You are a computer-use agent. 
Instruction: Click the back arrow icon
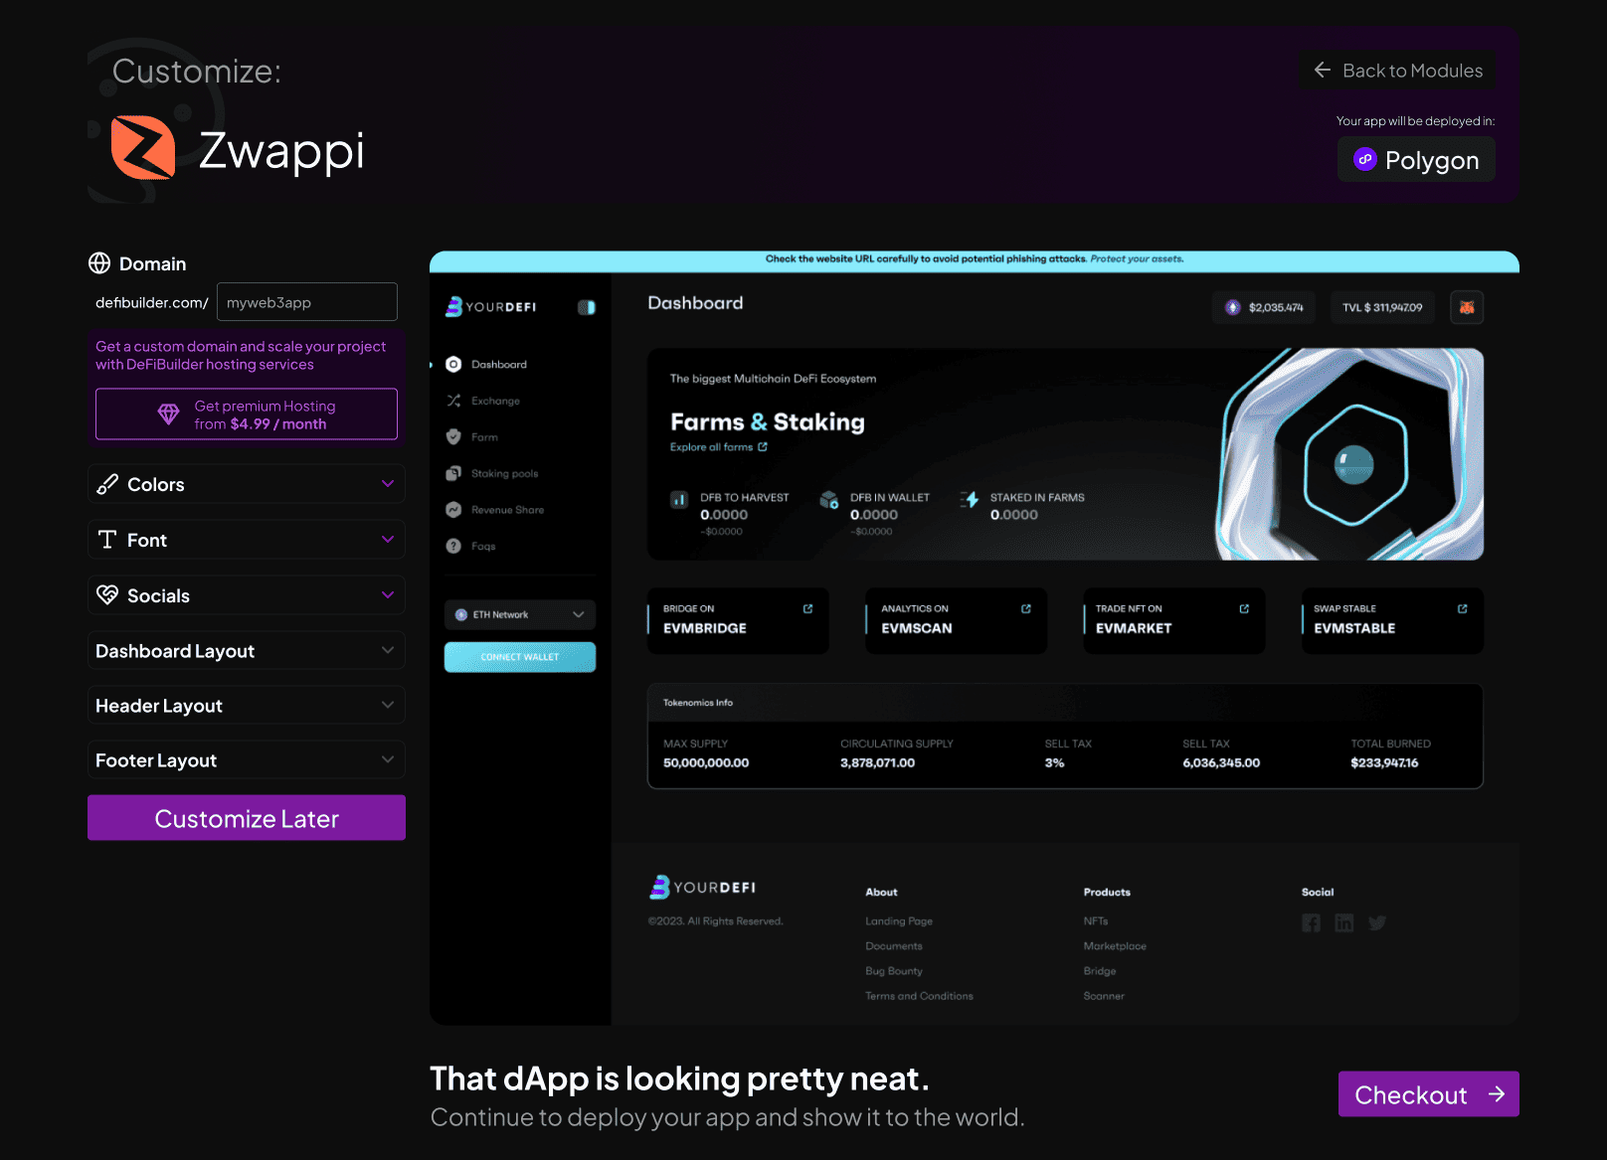click(x=1323, y=70)
